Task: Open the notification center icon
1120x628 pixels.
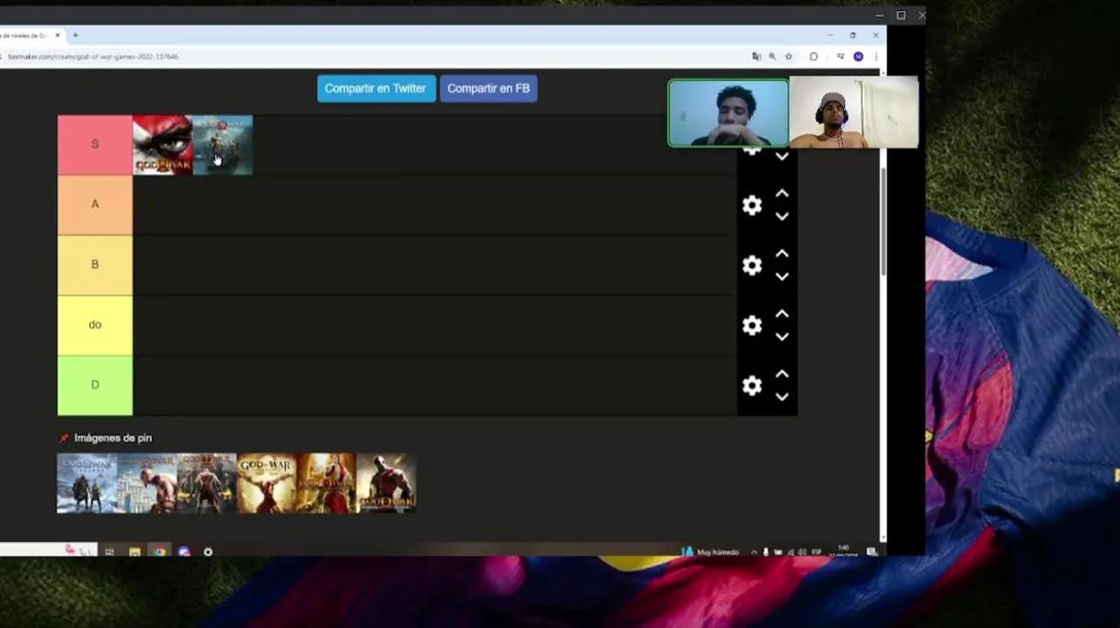Action: [x=871, y=551]
